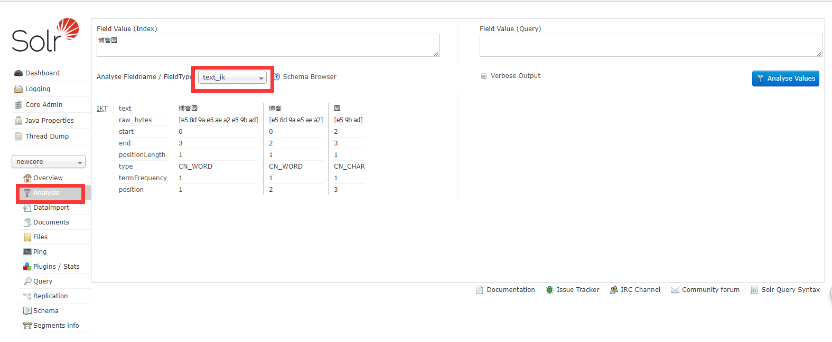This screenshot has width=832, height=342.
Task: Click the Solr logo
Action: click(45, 35)
